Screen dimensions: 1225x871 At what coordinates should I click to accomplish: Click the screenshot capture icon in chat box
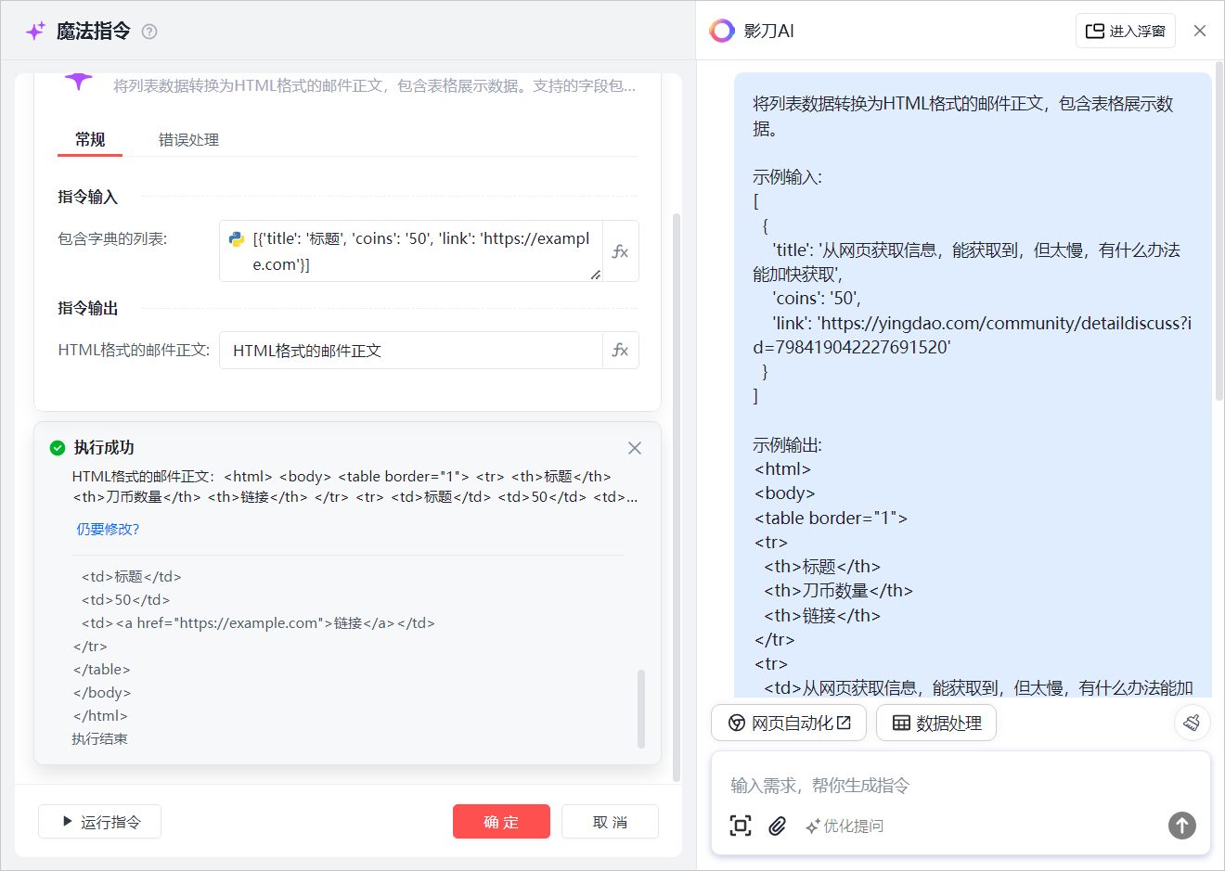pos(740,826)
